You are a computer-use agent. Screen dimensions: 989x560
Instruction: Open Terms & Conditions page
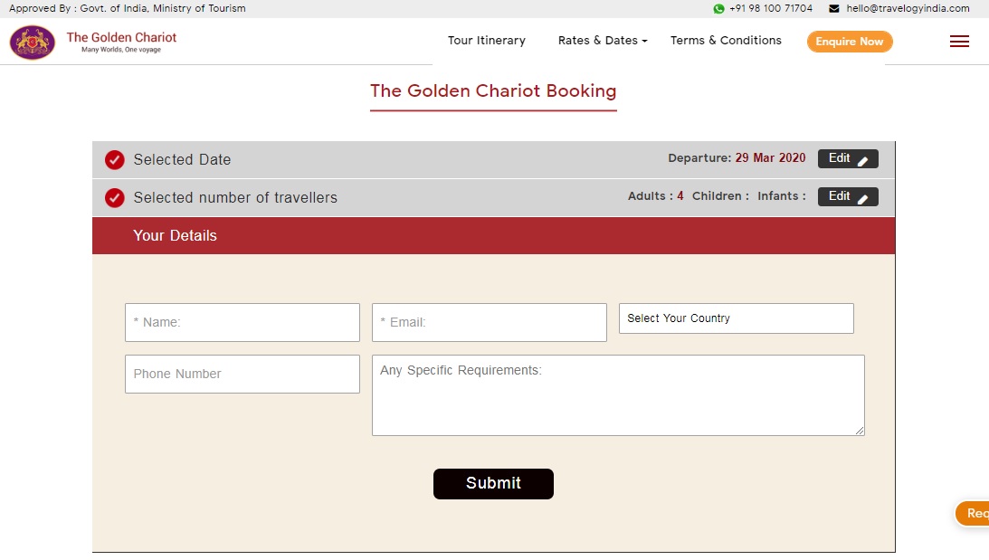click(726, 41)
